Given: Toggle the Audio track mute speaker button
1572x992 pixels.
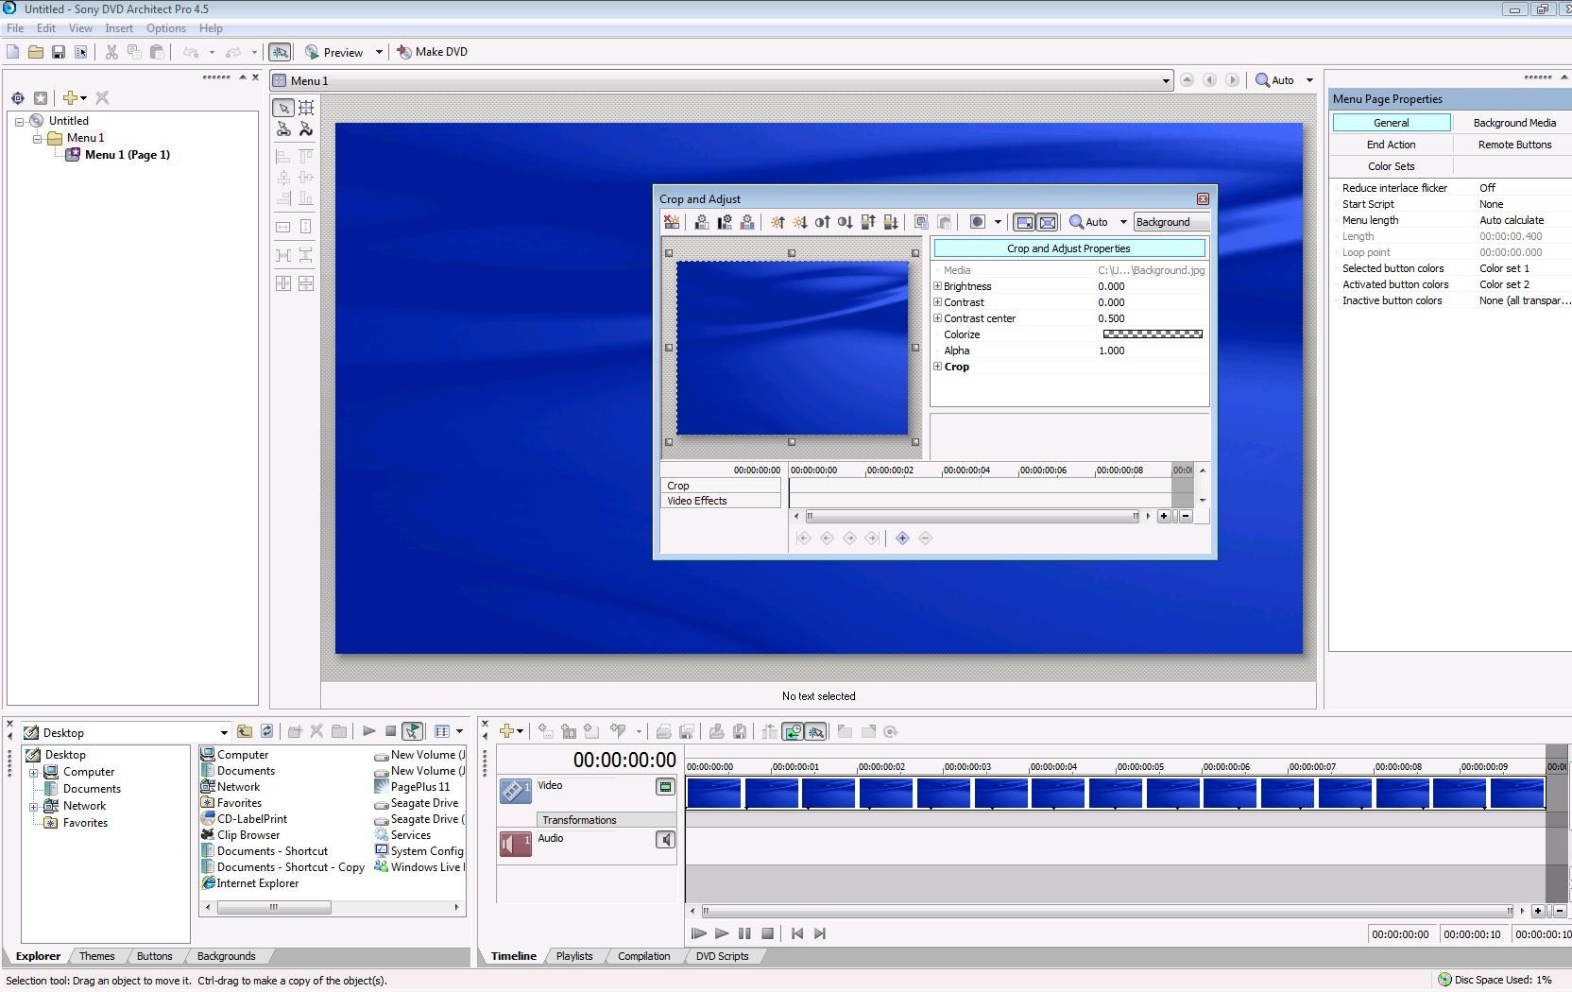Looking at the screenshot, I should click(665, 839).
